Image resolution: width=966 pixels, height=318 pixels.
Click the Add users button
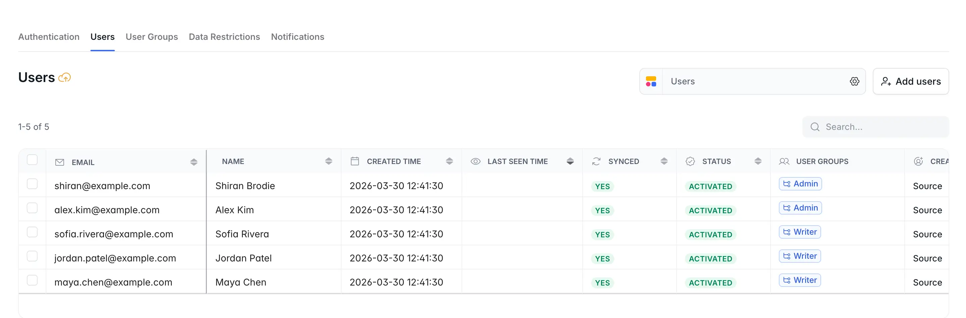(911, 81)
